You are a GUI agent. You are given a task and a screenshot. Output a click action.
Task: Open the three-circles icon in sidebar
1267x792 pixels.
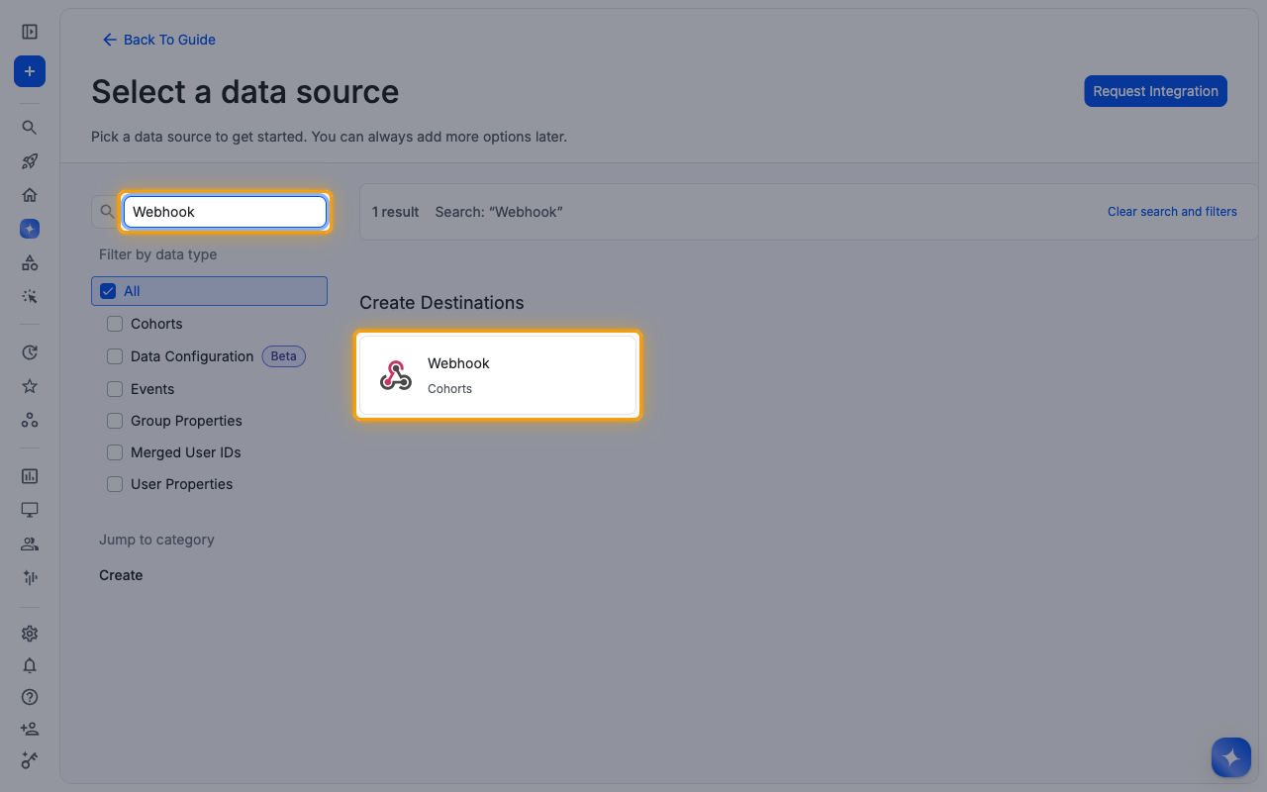[30, 420]
